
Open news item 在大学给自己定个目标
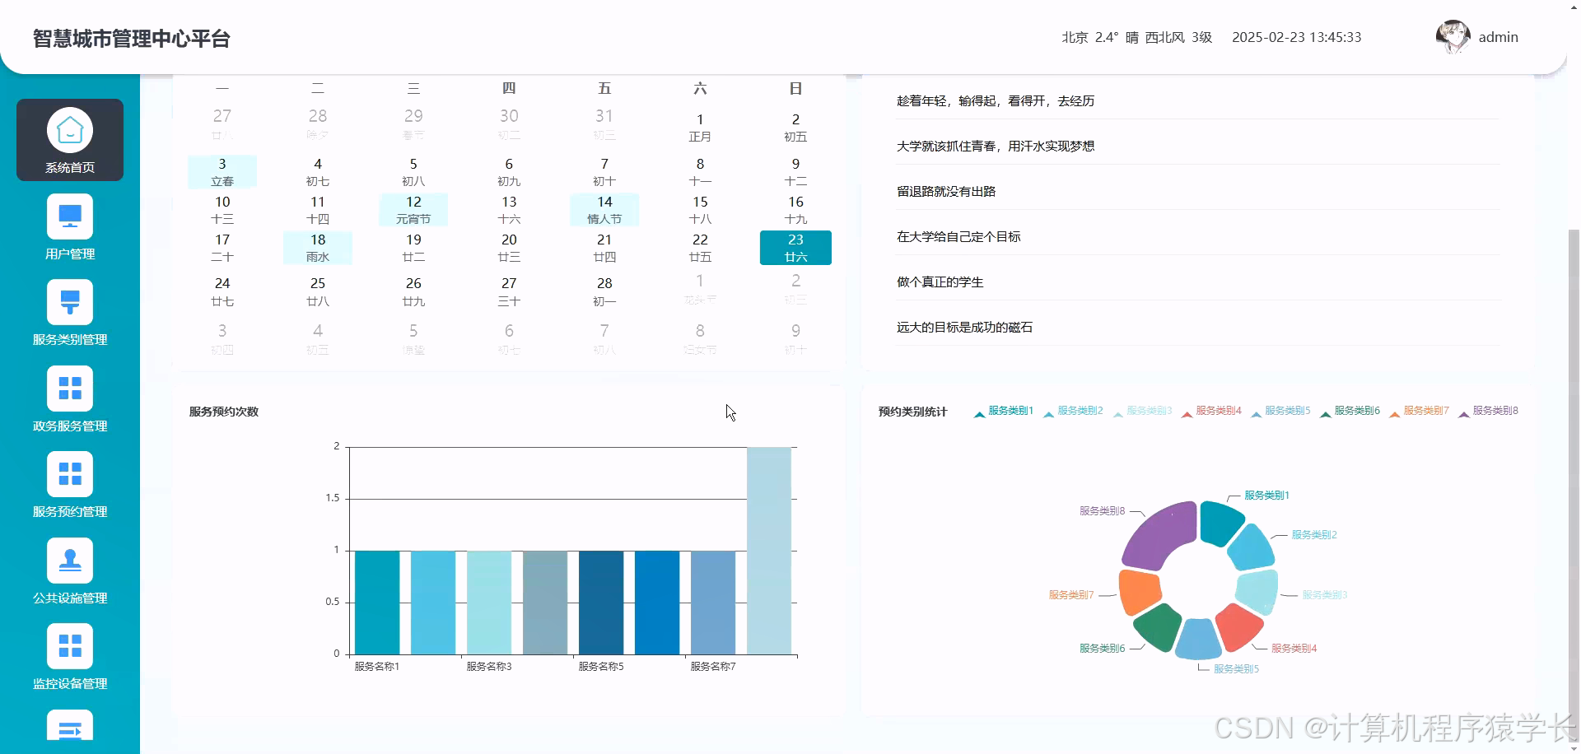[958, 236]
